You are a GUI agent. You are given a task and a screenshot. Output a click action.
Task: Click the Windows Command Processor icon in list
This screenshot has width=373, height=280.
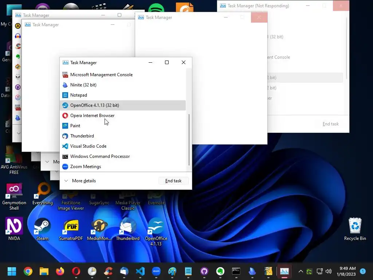tap(65, 156)
